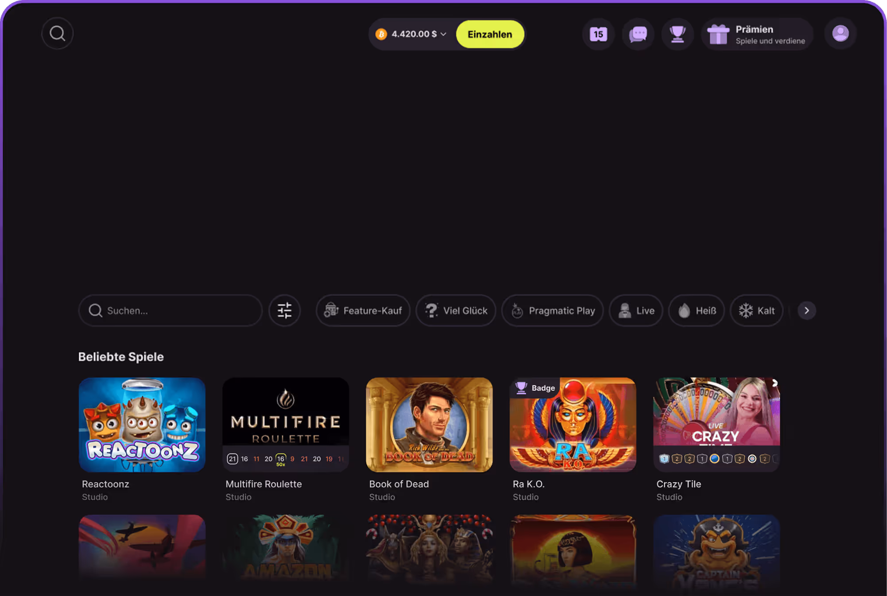
Task: Open the chat bubble icon
Action: click(x=638, y=34)
